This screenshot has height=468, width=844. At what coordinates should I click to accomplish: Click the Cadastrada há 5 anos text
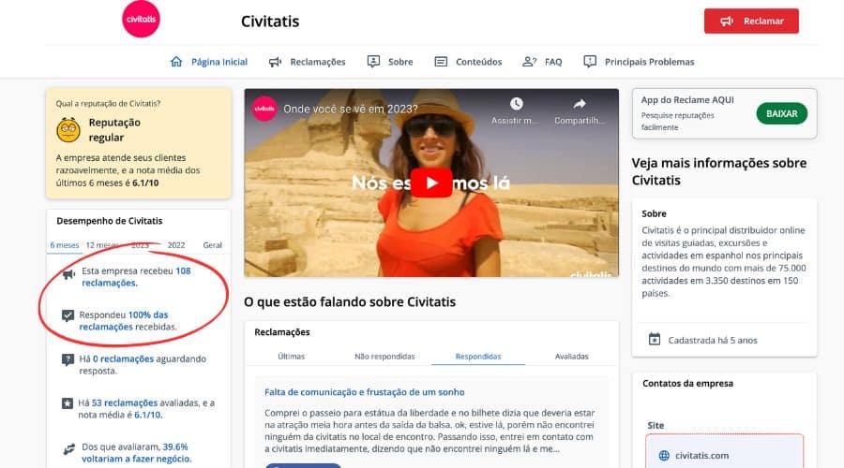pyautogui.click(x=713, y=340)
